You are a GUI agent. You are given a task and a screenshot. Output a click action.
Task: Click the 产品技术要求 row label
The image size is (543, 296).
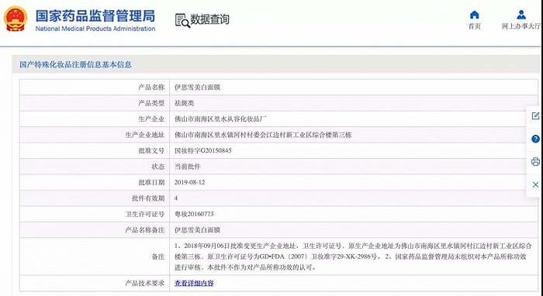point(145,283)
